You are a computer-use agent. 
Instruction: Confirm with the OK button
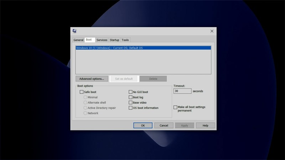point(143,126)
